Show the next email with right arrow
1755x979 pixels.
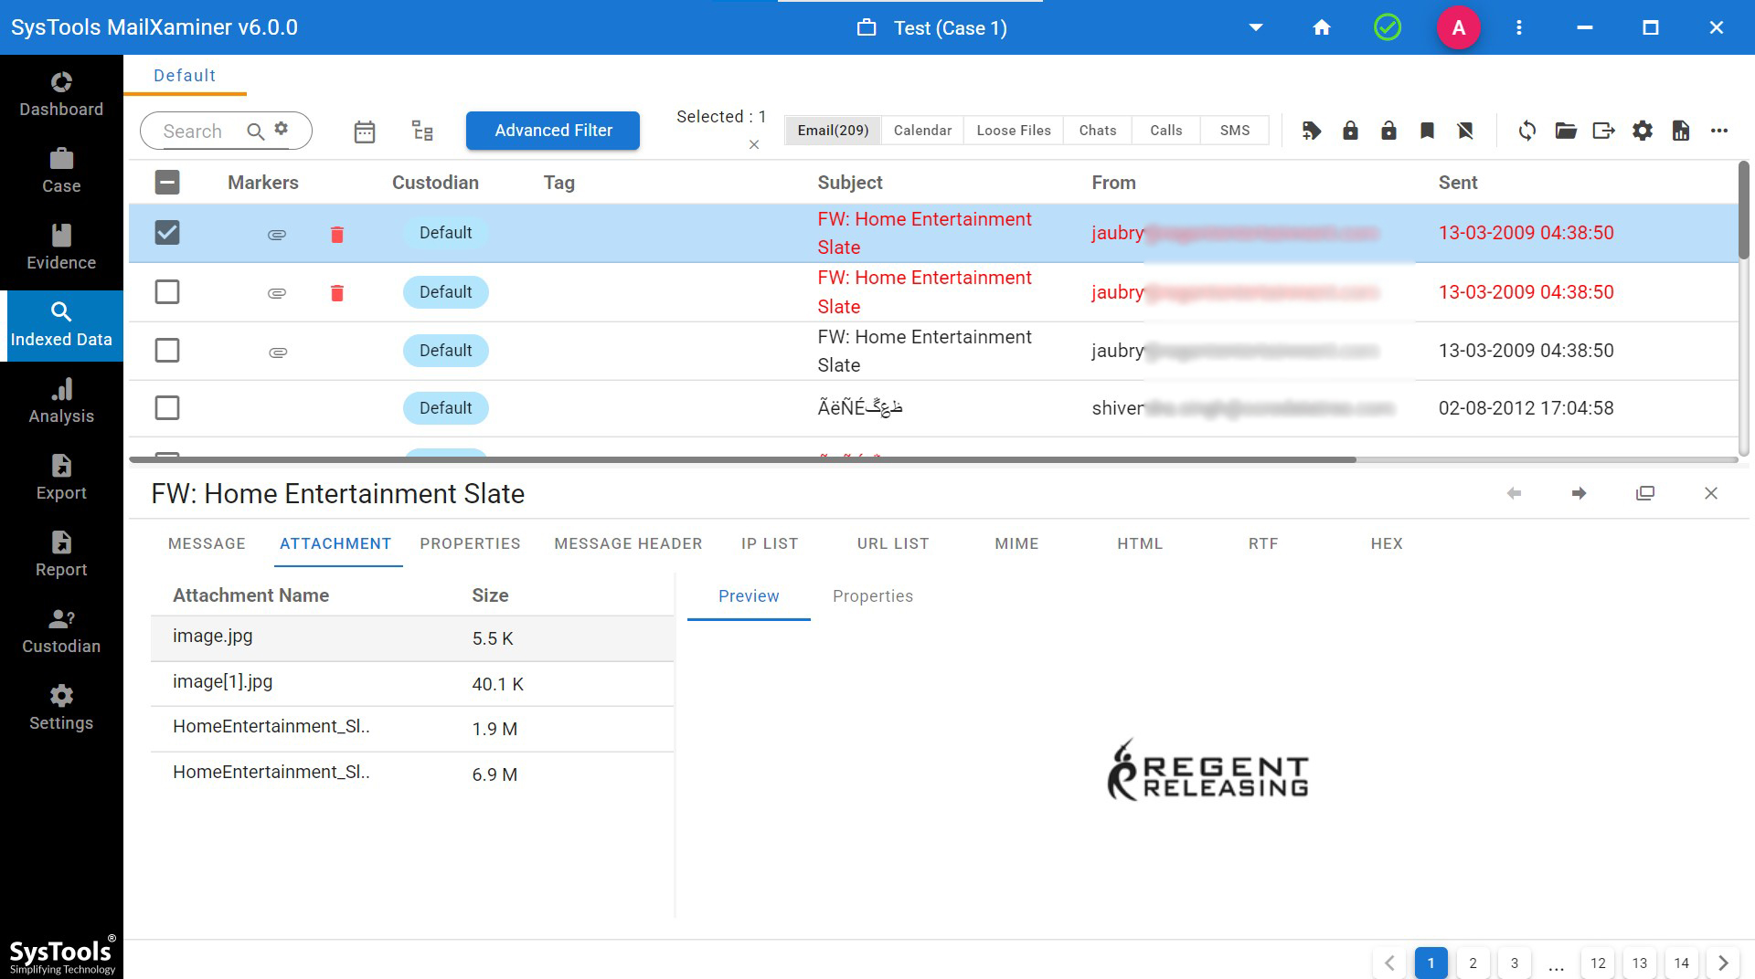(x=1579, y=493)
